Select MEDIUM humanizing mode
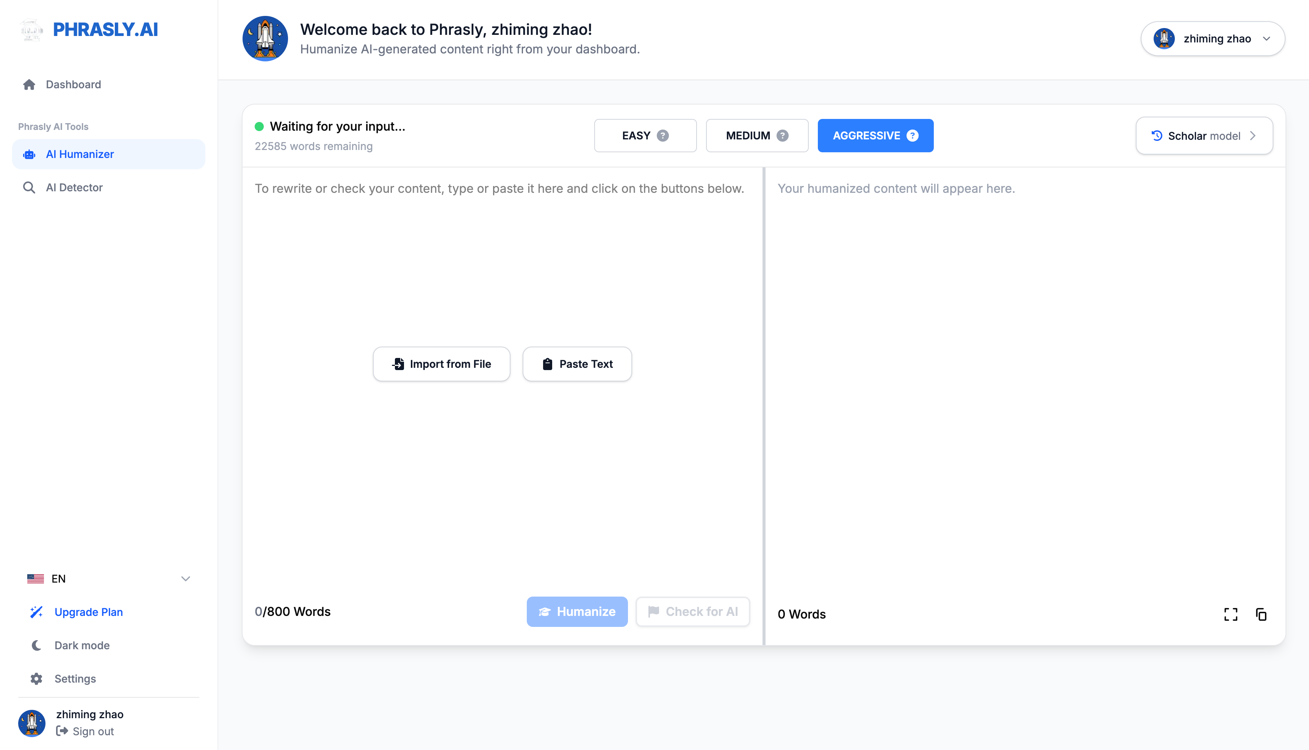 pos(756,136)
